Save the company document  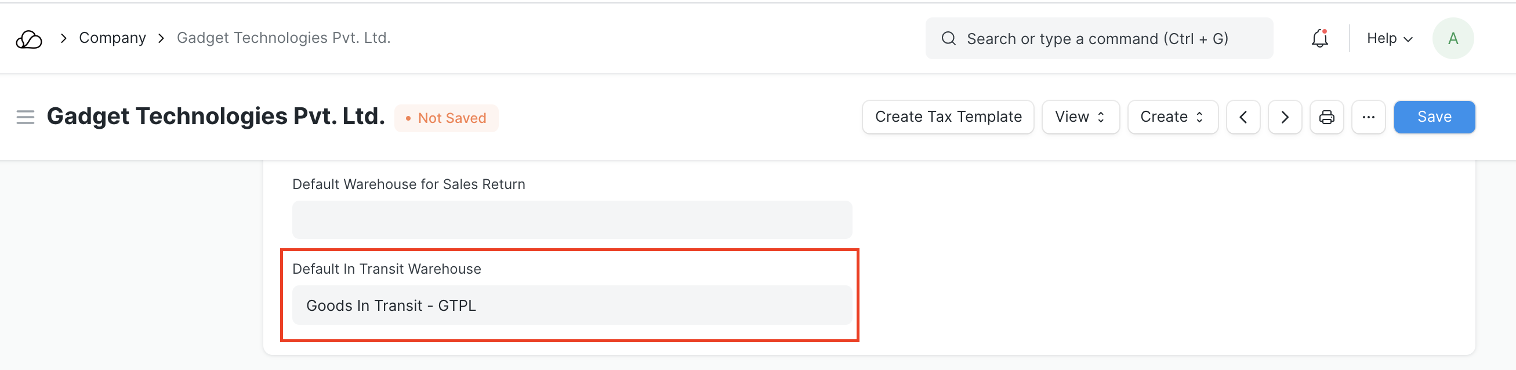1434,117
